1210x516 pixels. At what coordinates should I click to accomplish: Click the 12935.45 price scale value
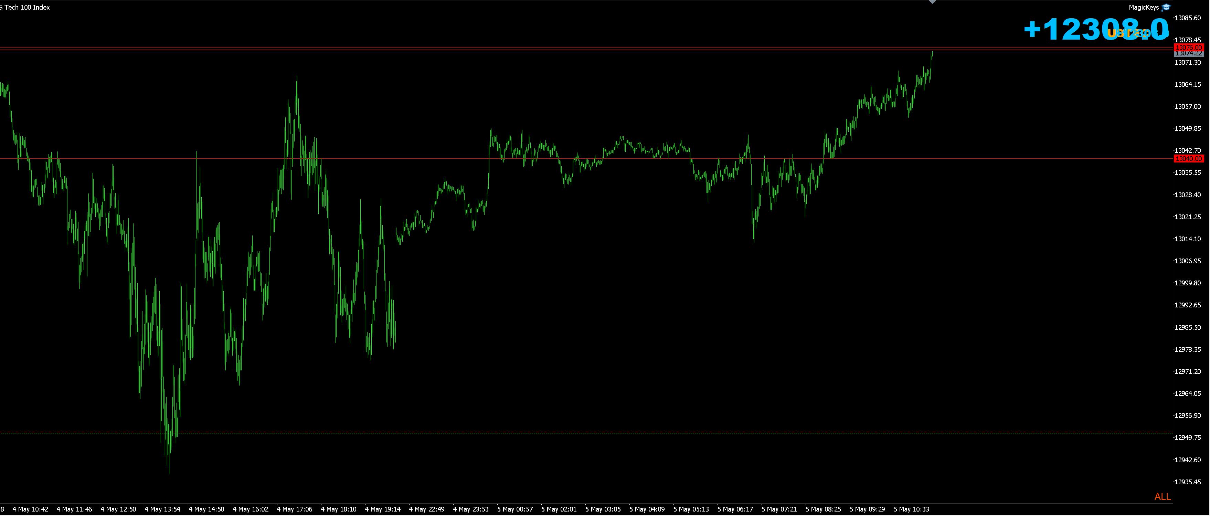(x=1187, y=482)
